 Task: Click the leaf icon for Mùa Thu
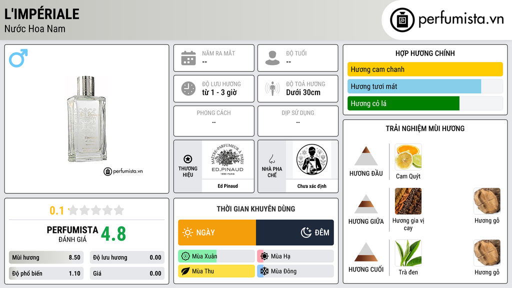185,271
